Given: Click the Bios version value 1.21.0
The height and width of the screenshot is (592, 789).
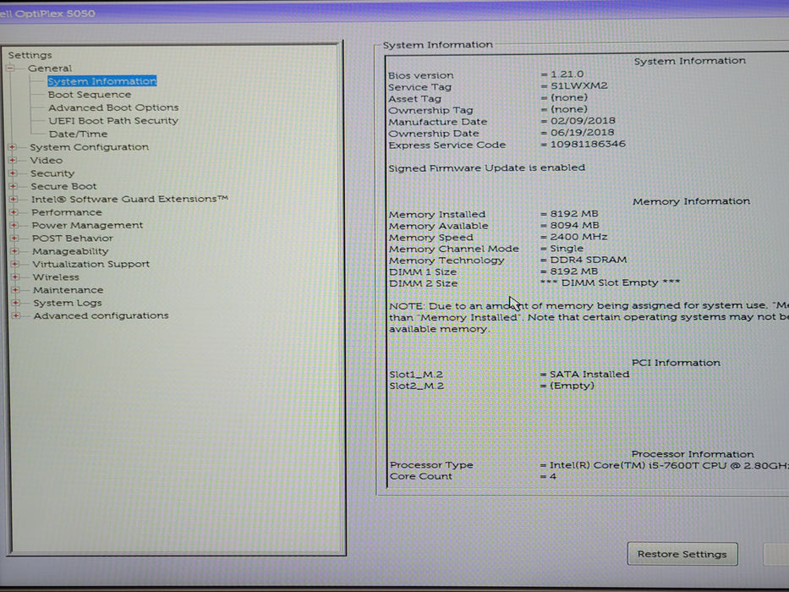Looking at the screenshot, I should tap(567, 74).
